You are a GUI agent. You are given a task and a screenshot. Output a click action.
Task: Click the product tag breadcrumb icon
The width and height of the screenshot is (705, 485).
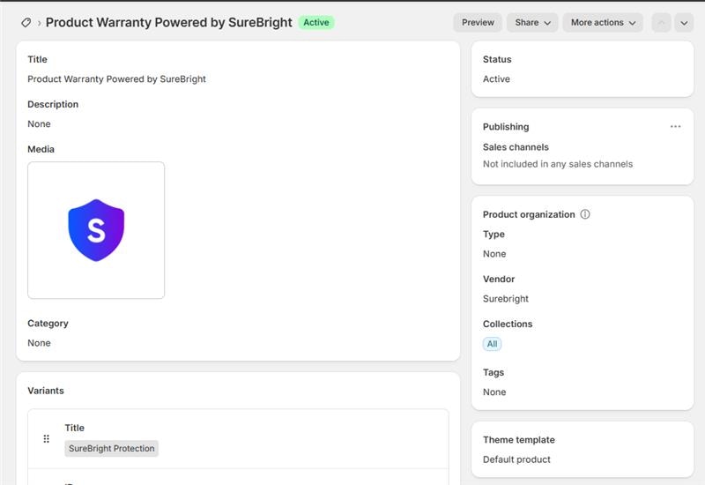click(26, 23)
